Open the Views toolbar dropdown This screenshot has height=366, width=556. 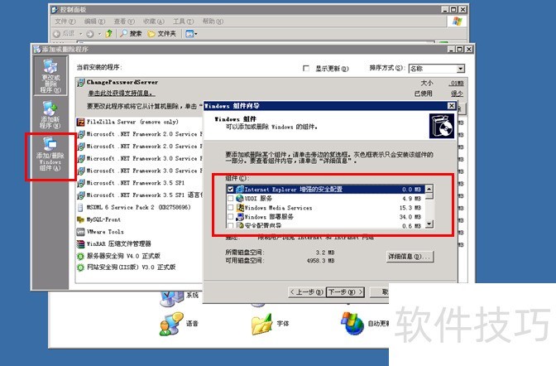tap(191, 34)
